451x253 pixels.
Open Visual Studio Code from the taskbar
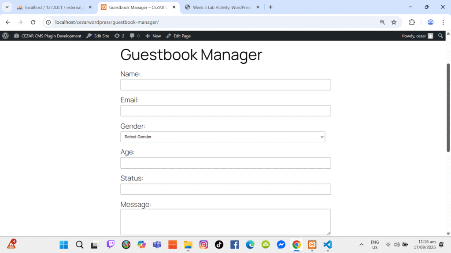[x=327, y=245]
